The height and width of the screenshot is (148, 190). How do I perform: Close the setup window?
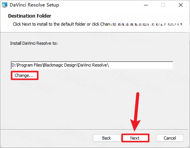point(181,5)
